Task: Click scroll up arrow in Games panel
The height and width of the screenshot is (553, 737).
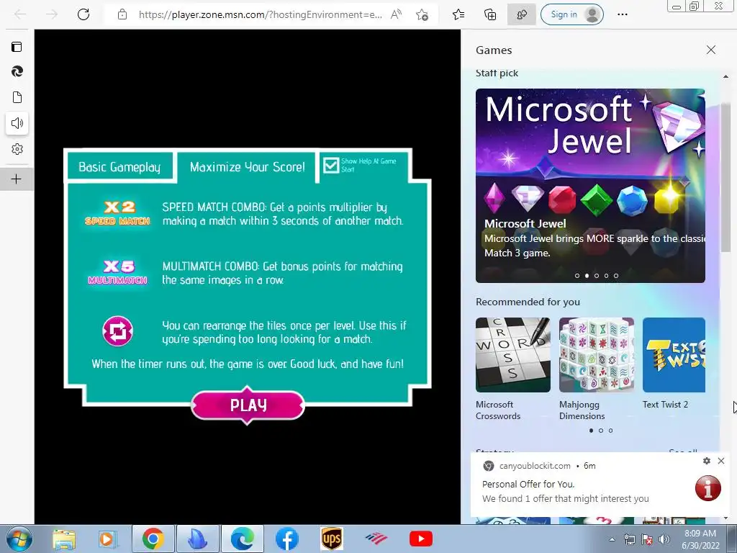Action: pyautogui.click(x=725, y=76)
